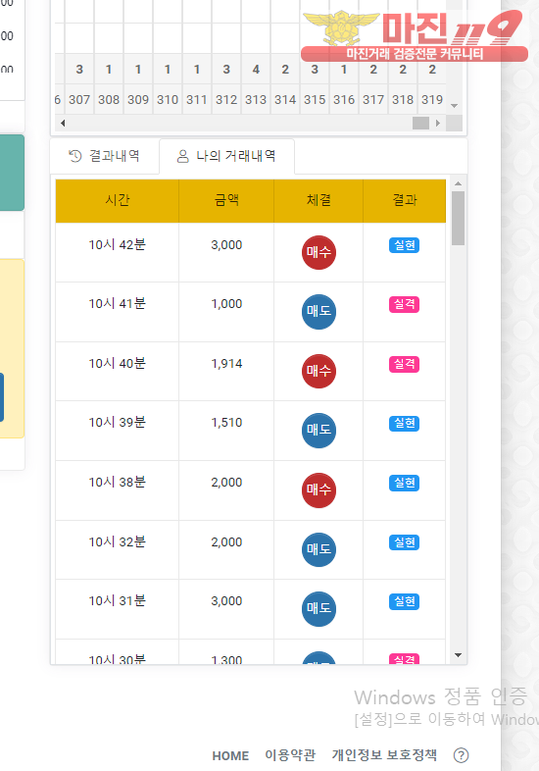Click round number 319 in the chart
The image size is (539, 771).
[432, 100]
